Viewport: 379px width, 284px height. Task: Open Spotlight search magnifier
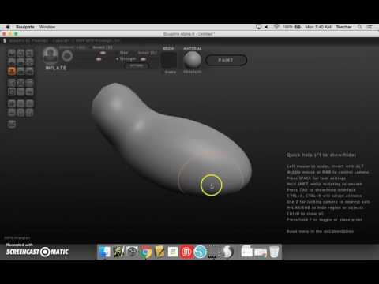point(360,27)
